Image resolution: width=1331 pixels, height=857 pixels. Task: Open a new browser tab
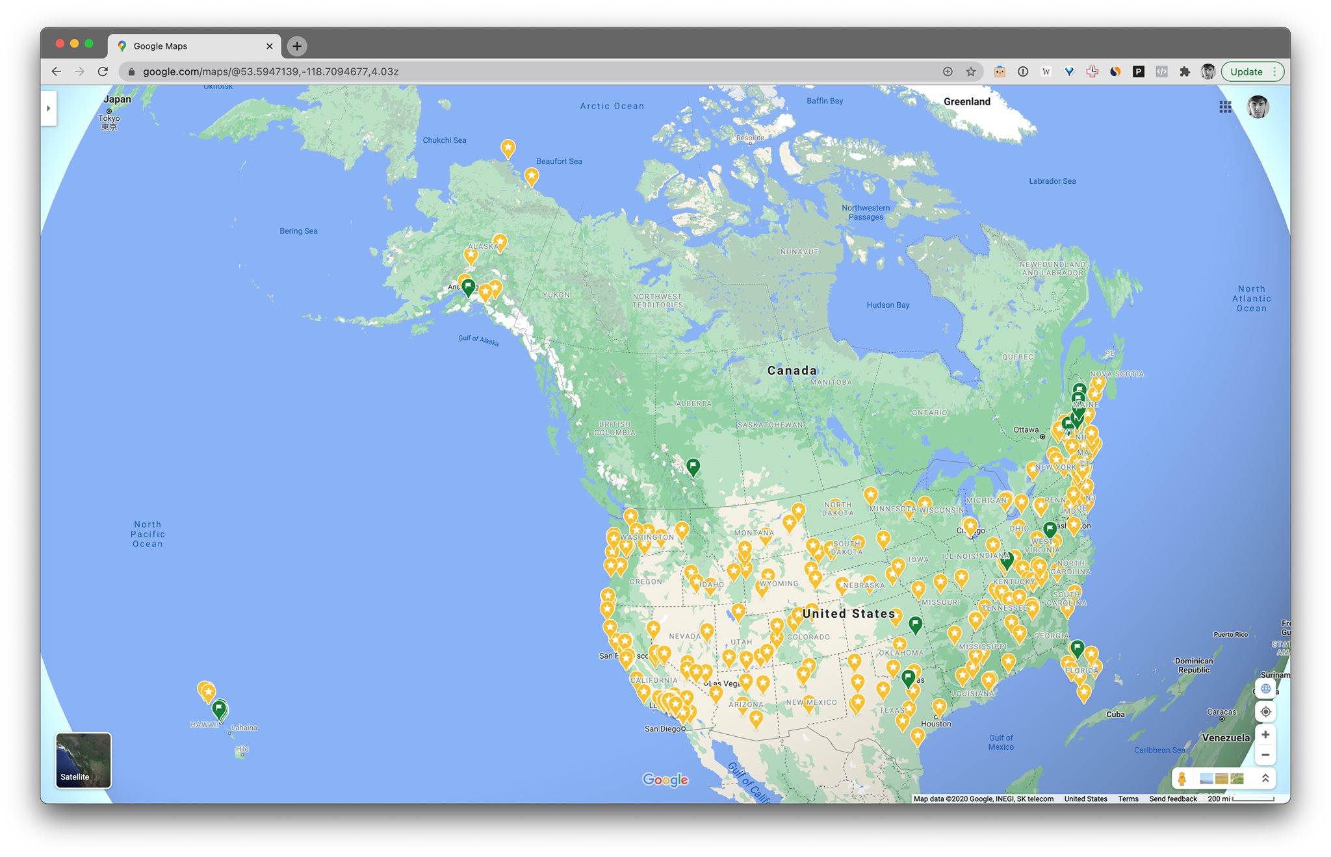coord(297,46)
